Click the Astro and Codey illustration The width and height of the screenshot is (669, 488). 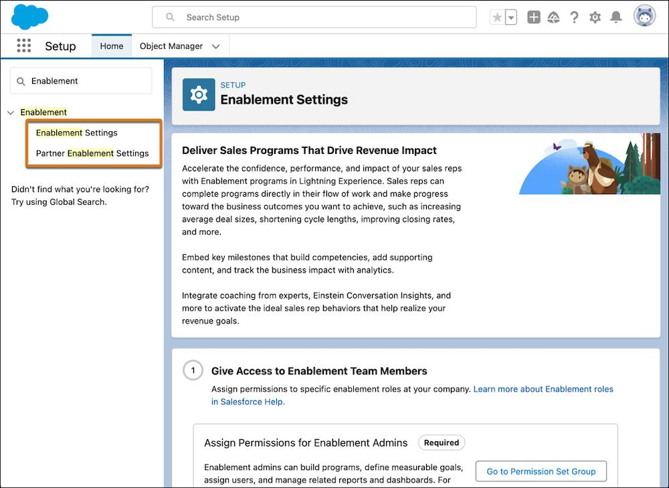[589, 163]
